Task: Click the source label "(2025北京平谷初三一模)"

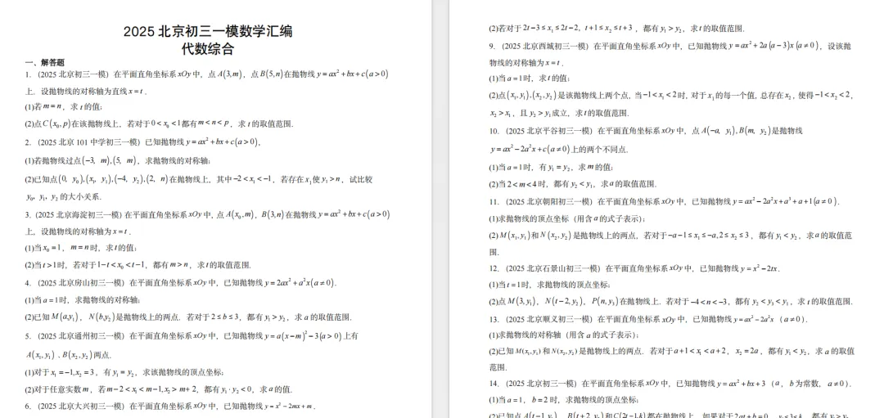Action: click(x=547, y=131)
